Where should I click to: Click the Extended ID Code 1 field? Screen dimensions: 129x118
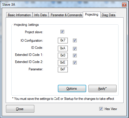pos(63,56)
